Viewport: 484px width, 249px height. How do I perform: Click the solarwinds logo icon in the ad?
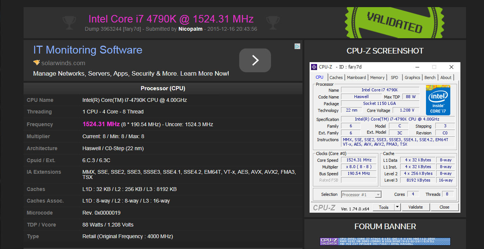pyautogui.click(x=36, y=63)
